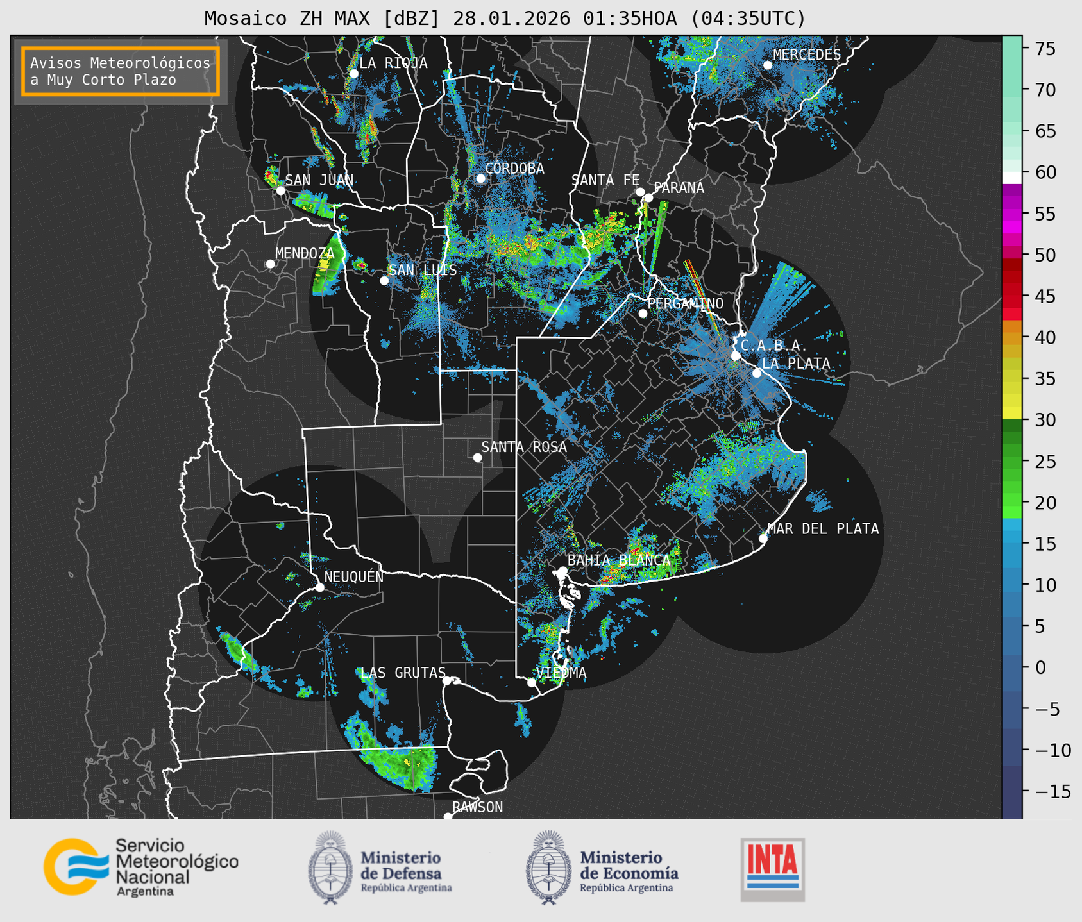The width and height of the screenshot is (1082, 922).
Task: Click the SAN JUAN map label
Action: [x=319, y=180]
